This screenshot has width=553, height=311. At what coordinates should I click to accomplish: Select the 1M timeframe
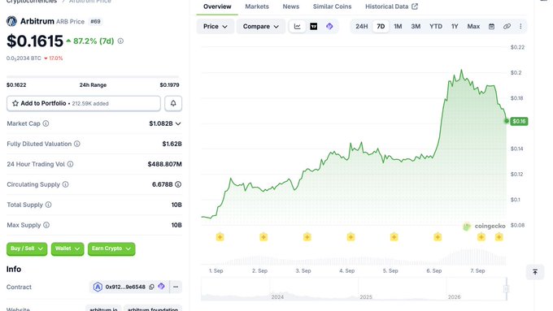click(x=398, y=27)
